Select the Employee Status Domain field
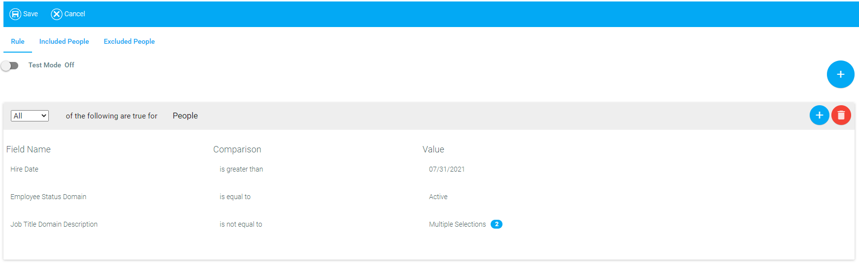Viewport: 859px width, 265px height. coord(48,197)
